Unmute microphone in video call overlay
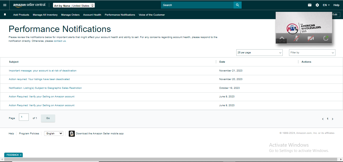Viewport: 343px width, 162px height. tap(297, 38)
